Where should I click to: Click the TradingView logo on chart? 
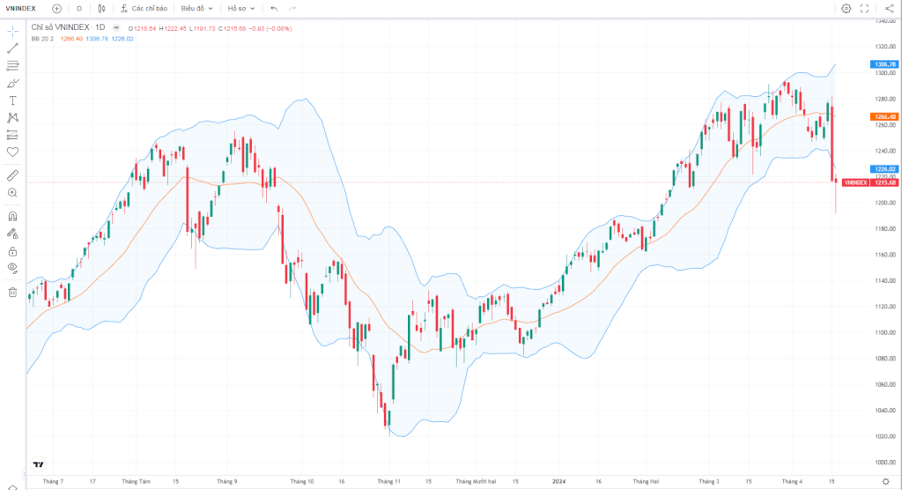click(38, 464)
